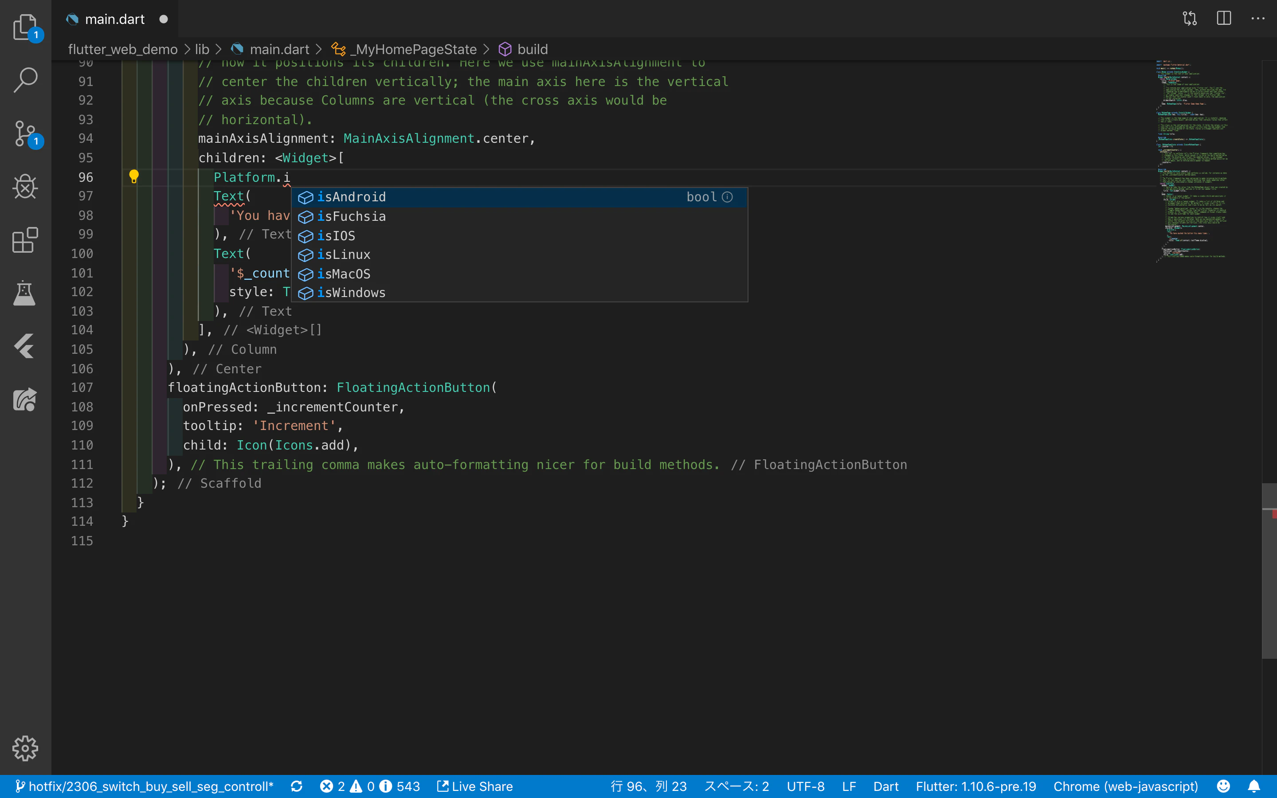
Task: Open the Live Share activity icon
Action: (x=25, y=400)
